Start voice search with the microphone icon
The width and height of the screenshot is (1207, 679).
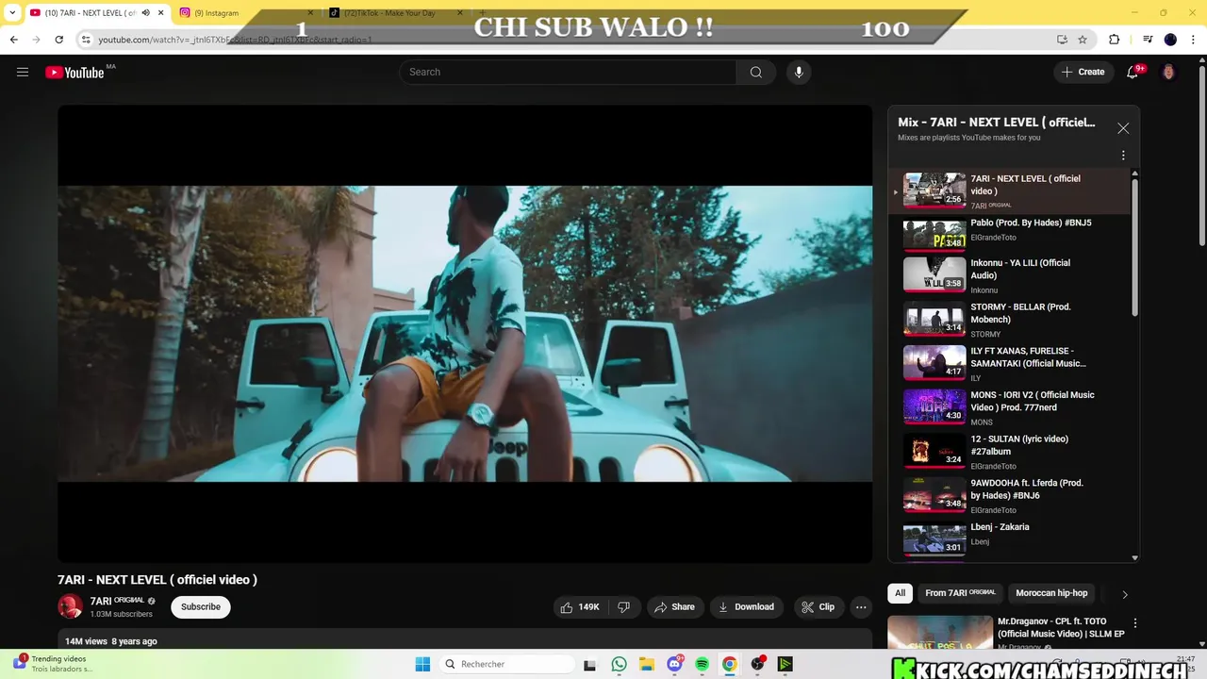(x=799, y=72)
